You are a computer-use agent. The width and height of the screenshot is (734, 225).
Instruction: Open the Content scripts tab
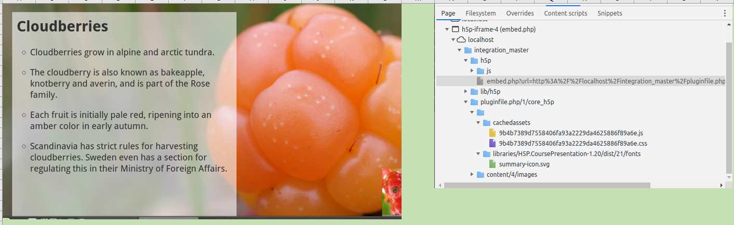(x=566, y=13)
